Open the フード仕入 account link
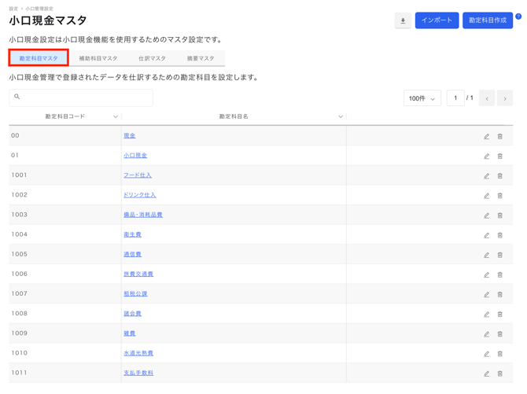Viewport: 527px width, 394px height. [x=138, y=175]
